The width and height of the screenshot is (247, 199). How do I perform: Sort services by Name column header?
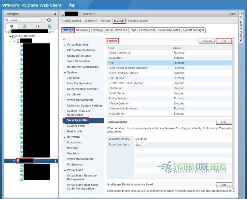click(x=139, y=48)
